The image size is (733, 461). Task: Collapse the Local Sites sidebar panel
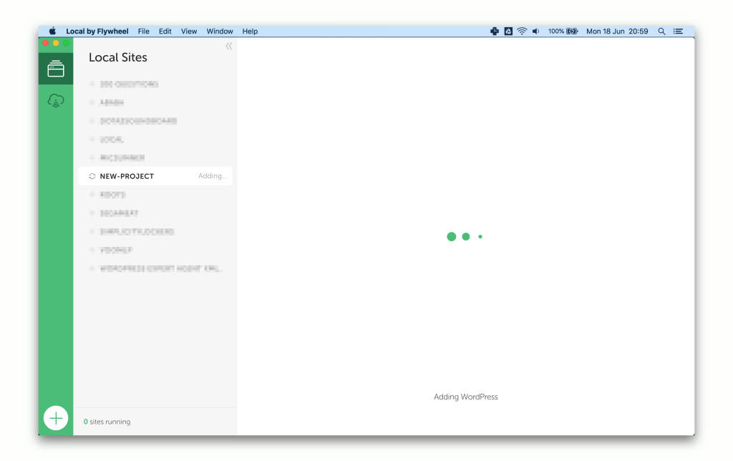pos(228,46)
